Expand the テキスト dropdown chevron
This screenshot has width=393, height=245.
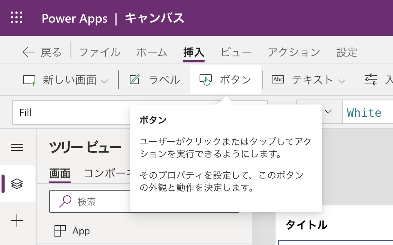tap(341, 81)
